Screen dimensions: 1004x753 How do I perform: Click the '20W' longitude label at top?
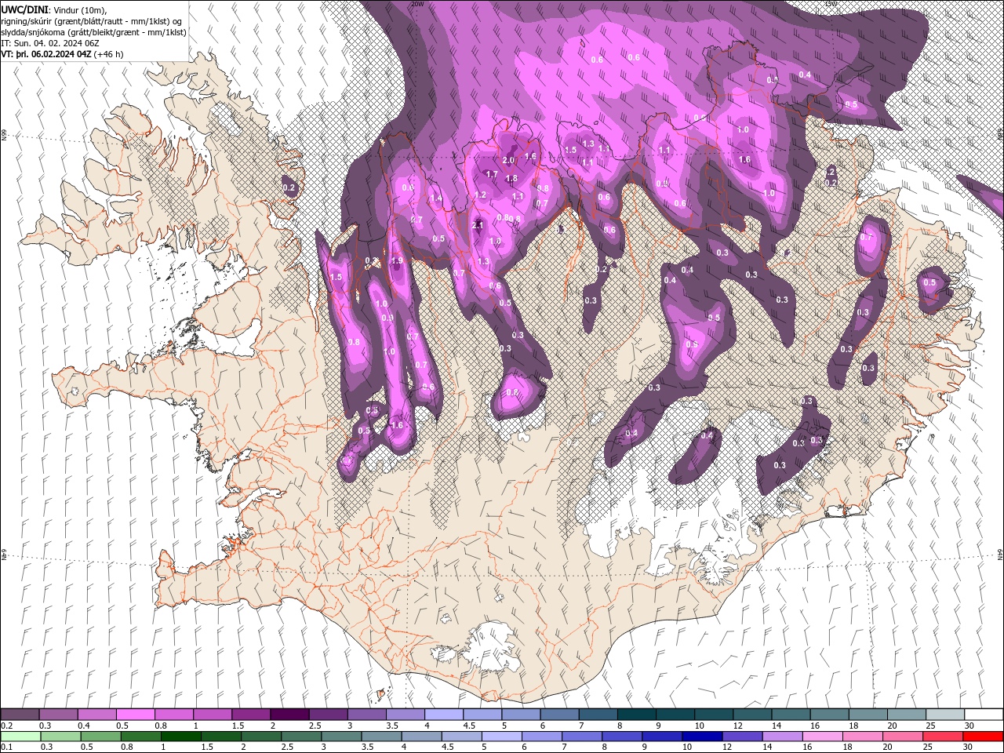pyautogui.click(x=417, y=4)
